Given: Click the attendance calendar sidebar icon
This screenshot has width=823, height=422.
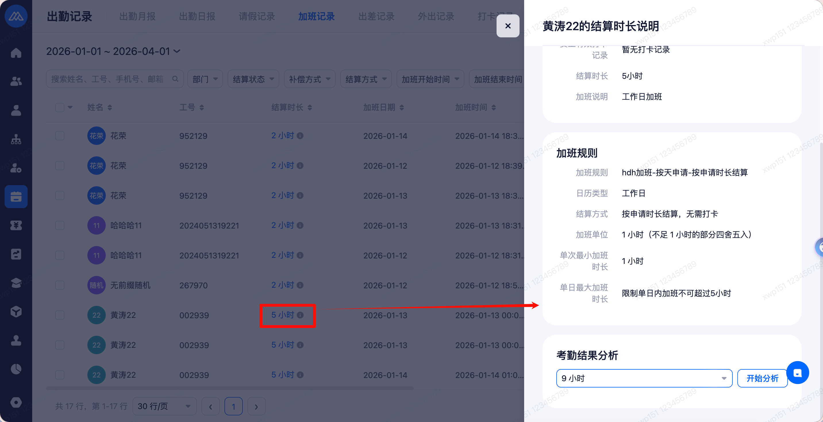Looking at the screenshot, I should point(16,197).
